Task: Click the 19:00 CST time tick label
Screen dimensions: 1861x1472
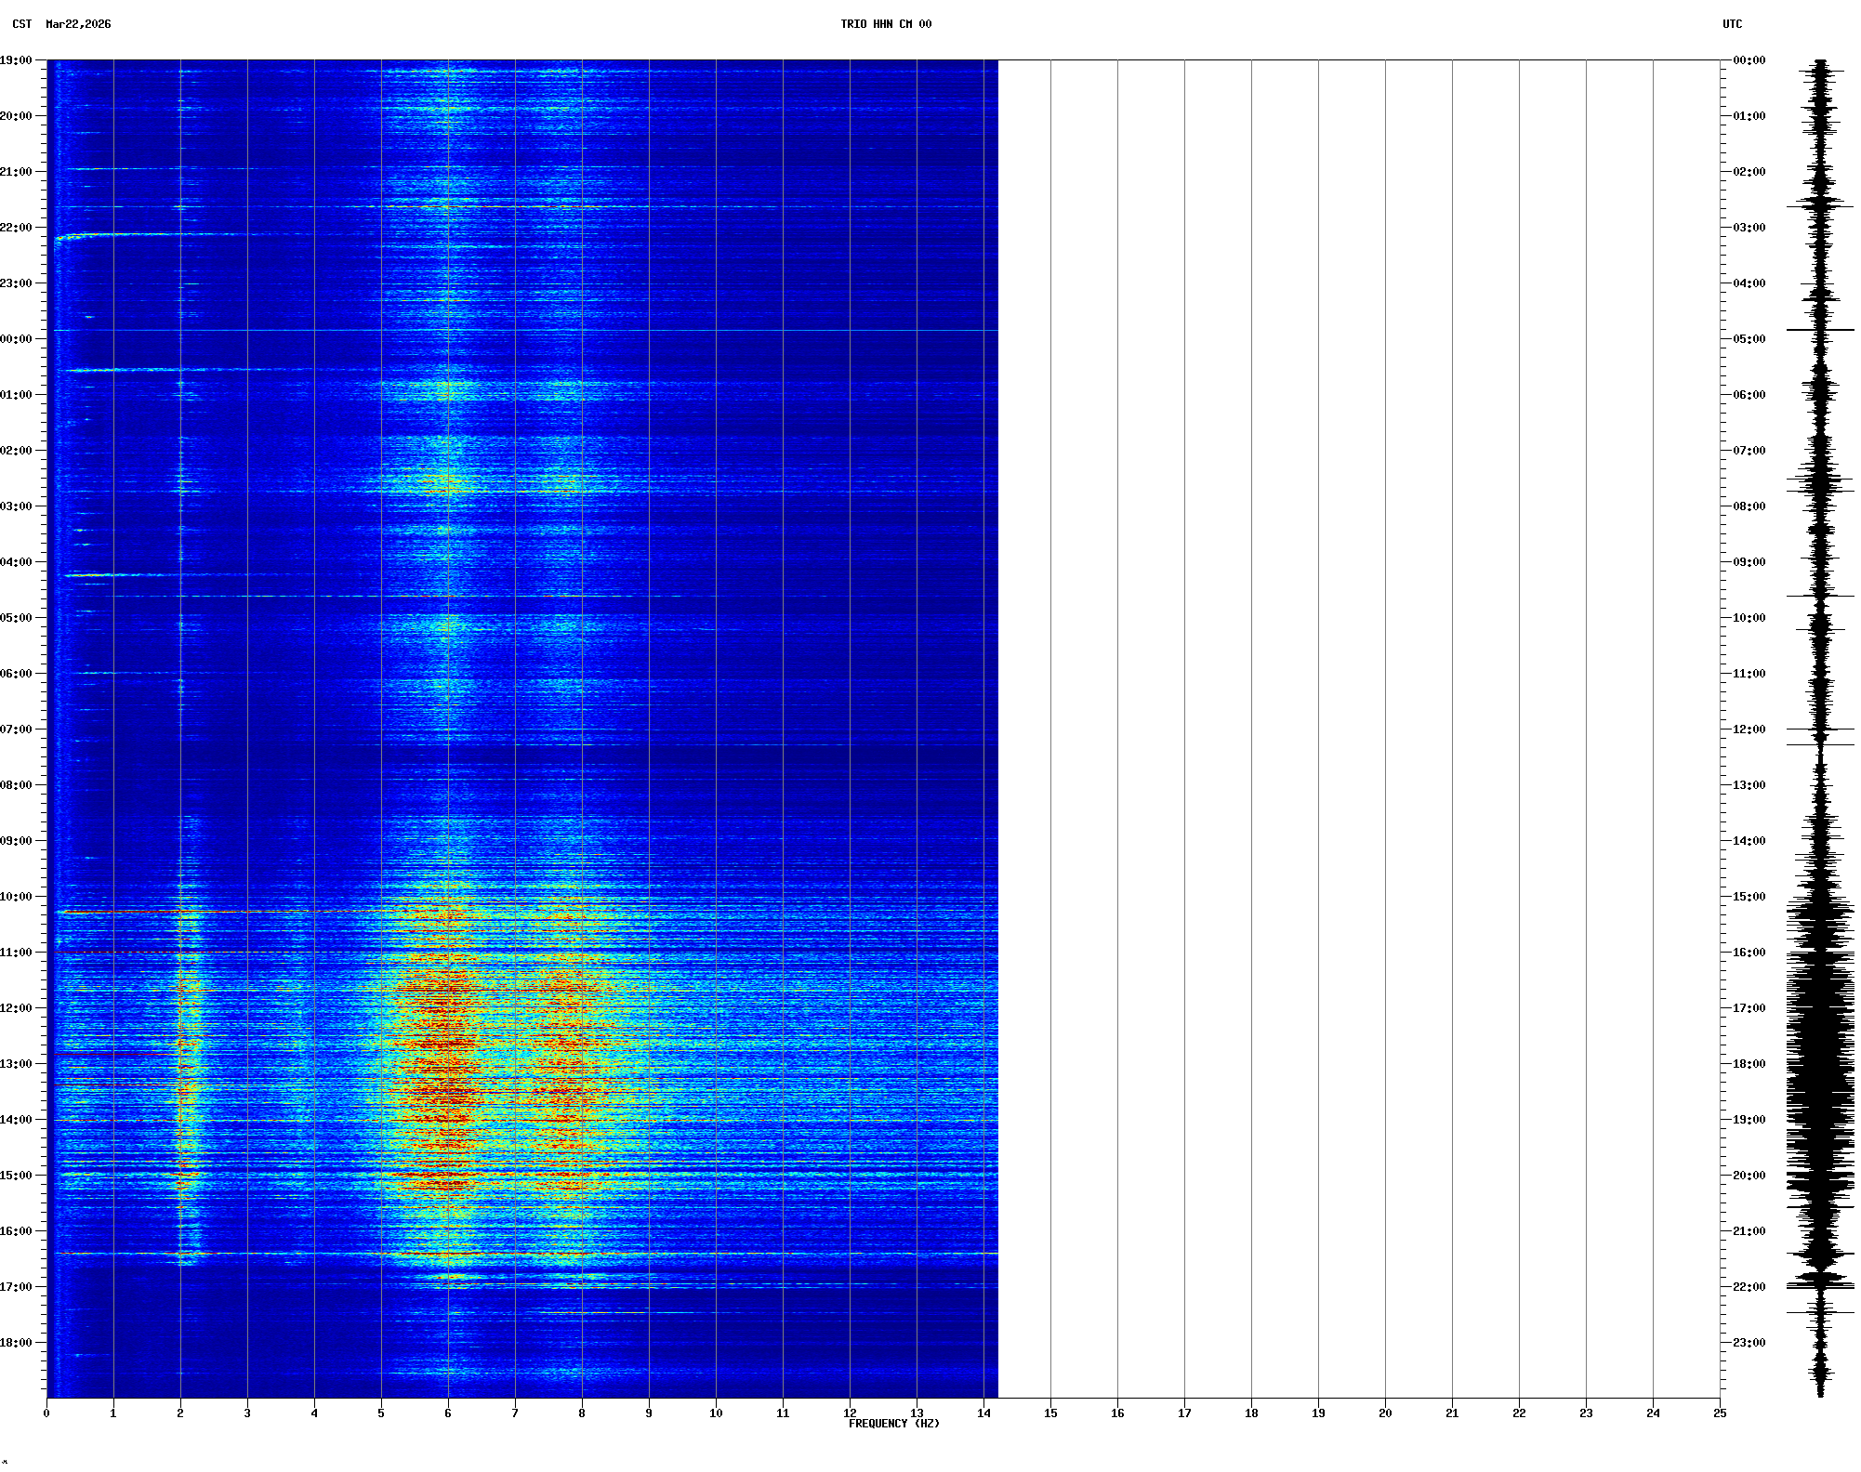Action: pos(16,60)
